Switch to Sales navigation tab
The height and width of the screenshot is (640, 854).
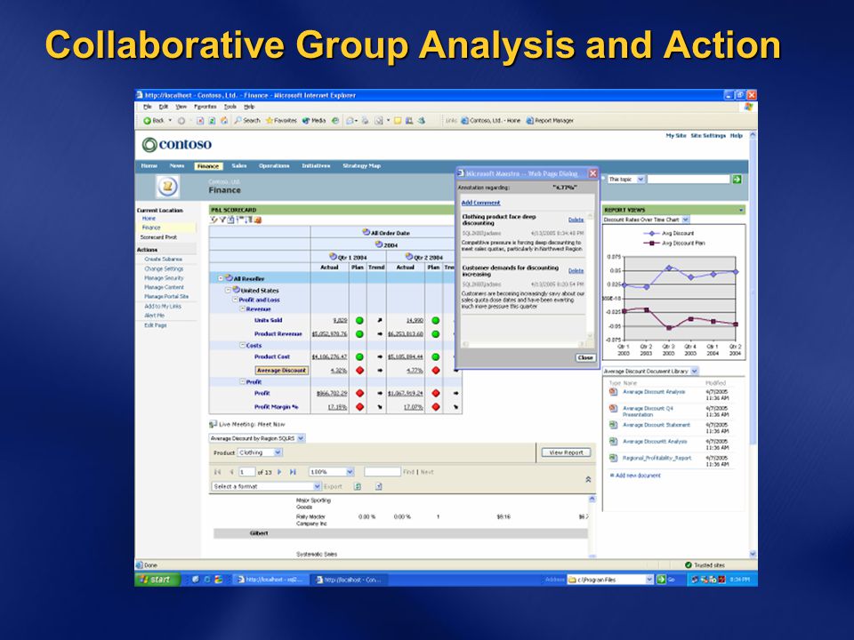coord(239,165)
